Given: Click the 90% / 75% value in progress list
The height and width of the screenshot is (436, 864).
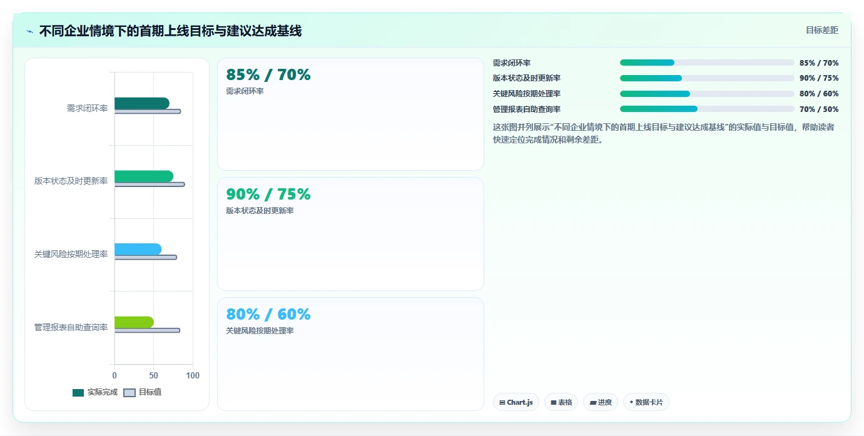Looking at the screenshot, I should pyautogui.click(x=819, y=78).
